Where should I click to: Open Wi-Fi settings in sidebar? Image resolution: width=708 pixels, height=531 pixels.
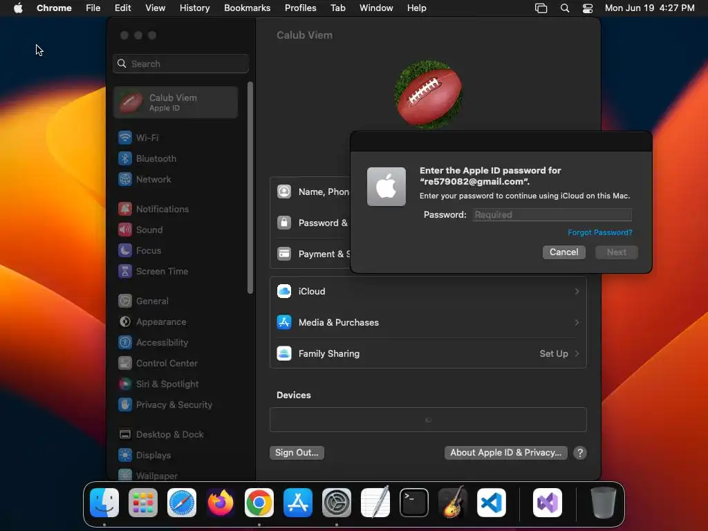click(138, 138)
